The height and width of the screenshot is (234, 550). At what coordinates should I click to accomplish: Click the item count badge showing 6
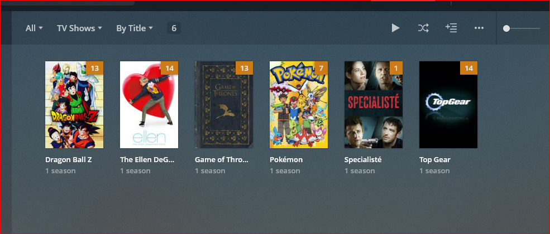point(174,28)
